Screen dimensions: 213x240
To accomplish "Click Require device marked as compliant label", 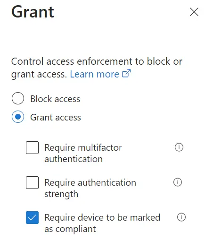I will 102,223.
